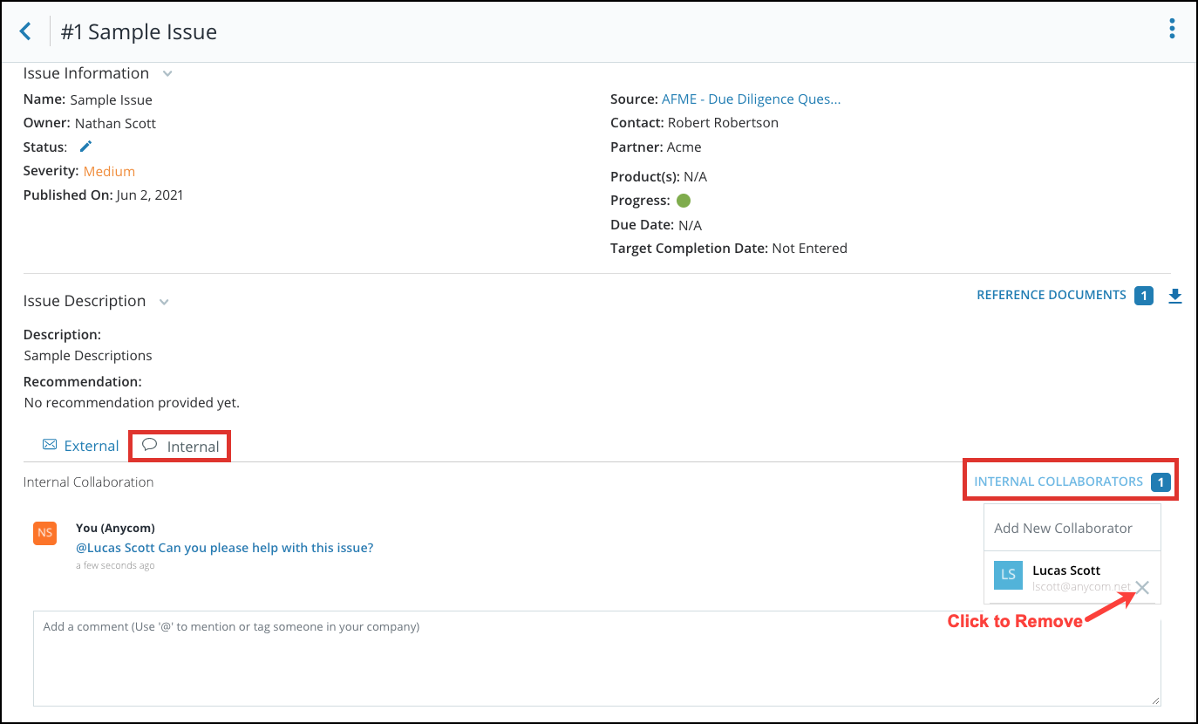Click the title '#1 Sample Issue'

point(139,32)
